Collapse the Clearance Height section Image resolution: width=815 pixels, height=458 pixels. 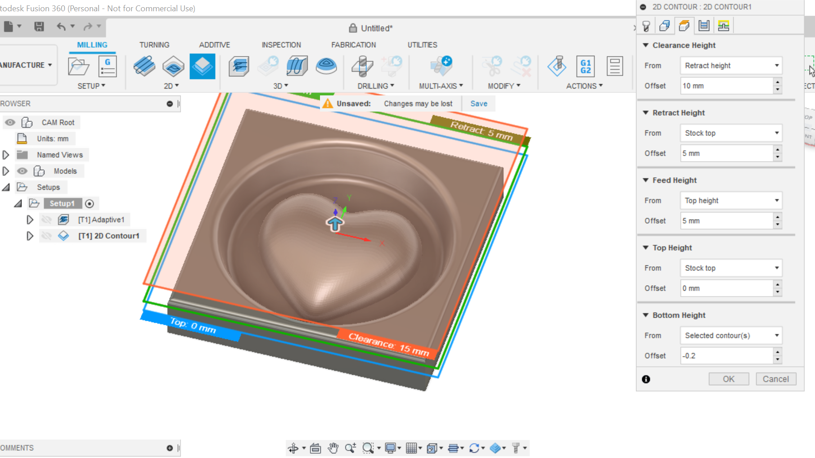[646, 45]
